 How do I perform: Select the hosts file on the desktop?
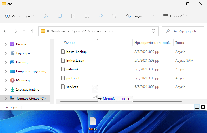pos(93,123)
